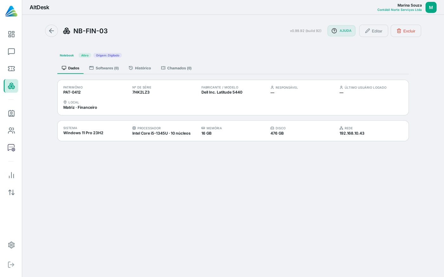Click the AltDesk logo icon

(11, 11)
